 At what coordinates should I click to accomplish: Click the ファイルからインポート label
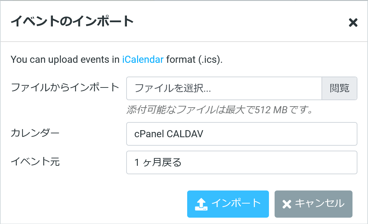pyautogui.click(x=66, y=87)
